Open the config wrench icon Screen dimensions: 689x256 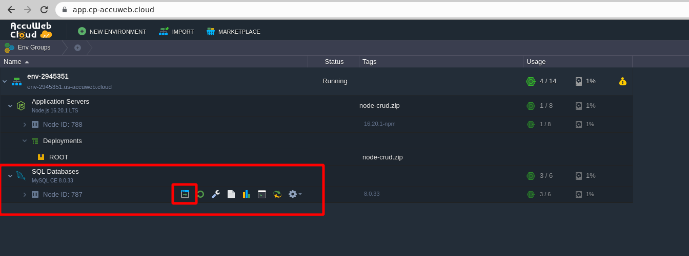[x=216, y=194]
